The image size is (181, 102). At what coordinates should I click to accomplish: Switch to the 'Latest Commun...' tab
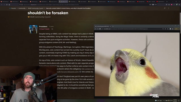(53, 2)
